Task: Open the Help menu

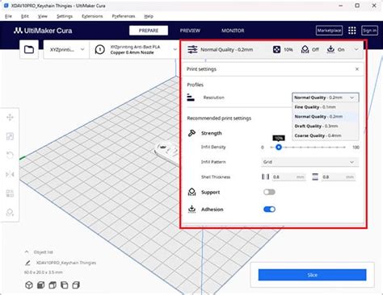Action: (149, 16)
